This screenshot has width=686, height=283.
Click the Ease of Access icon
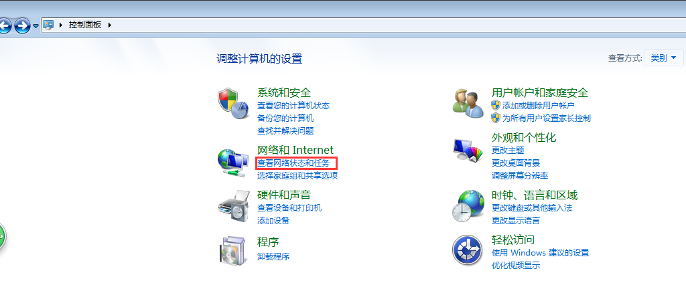[467, 250]
